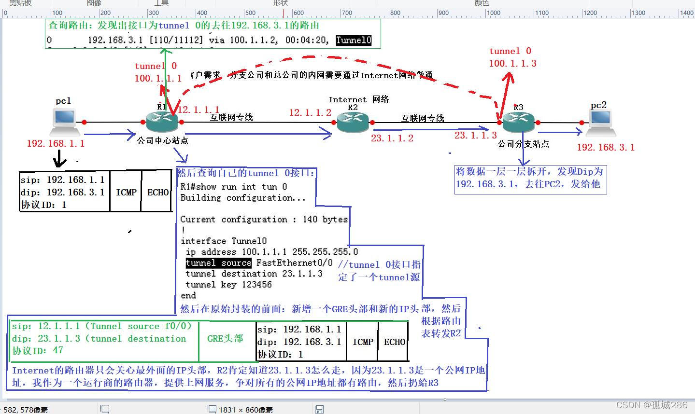
Task: Click the Internet 网络 label above R2
Action: [x=359, y=99]
